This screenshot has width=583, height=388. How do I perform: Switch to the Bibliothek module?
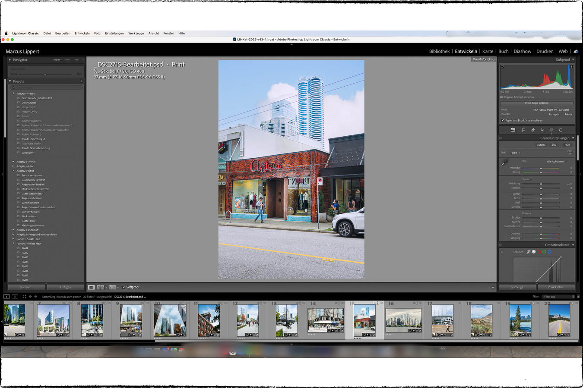(439, 51)
